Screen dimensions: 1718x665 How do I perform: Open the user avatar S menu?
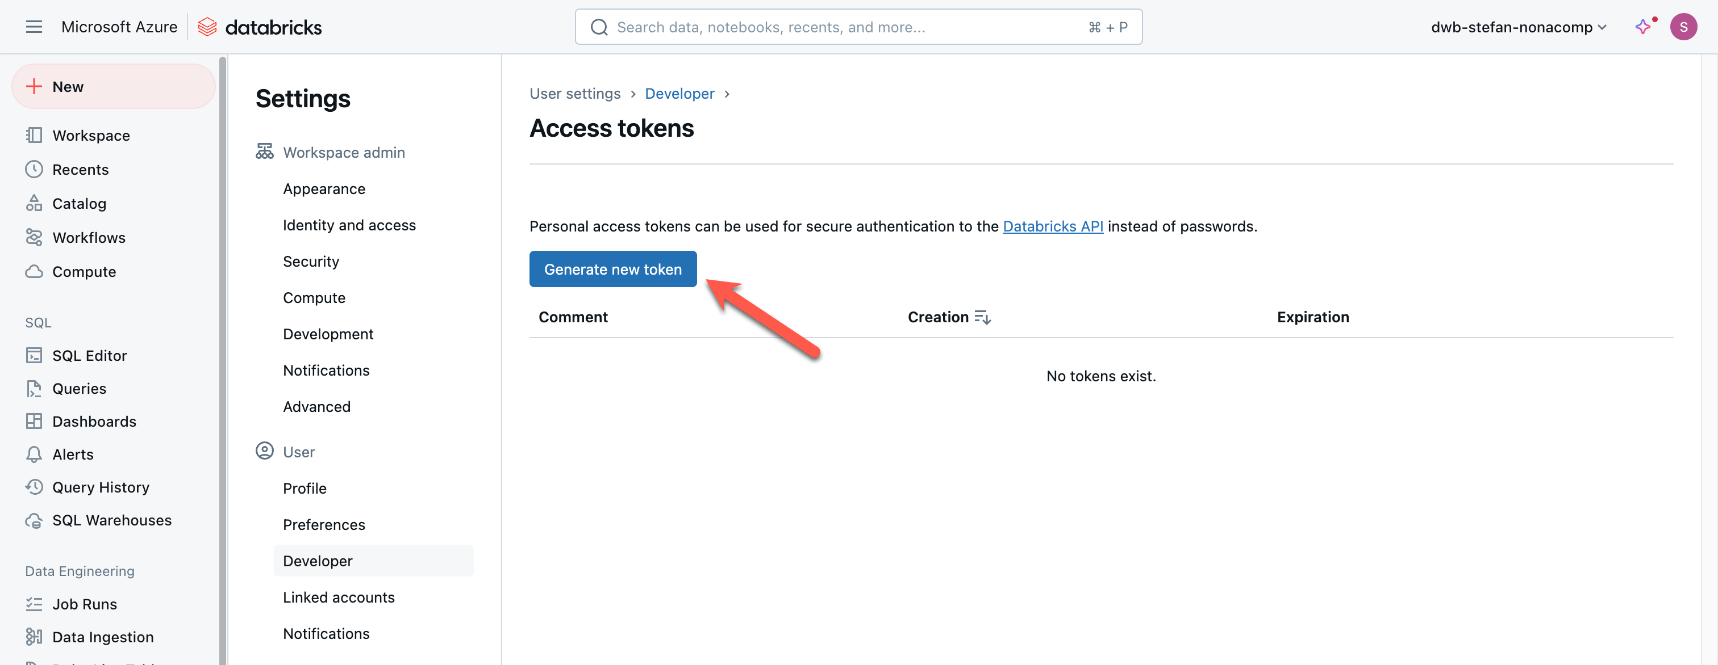point(1683,27)
